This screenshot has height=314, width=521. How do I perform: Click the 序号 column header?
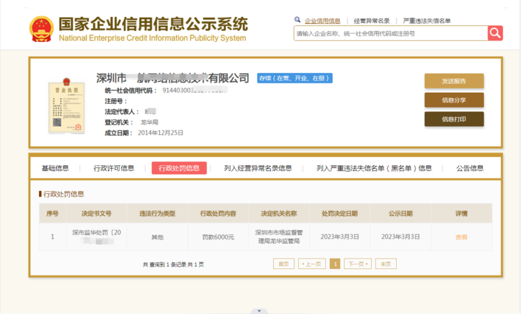tap(53, 213)
